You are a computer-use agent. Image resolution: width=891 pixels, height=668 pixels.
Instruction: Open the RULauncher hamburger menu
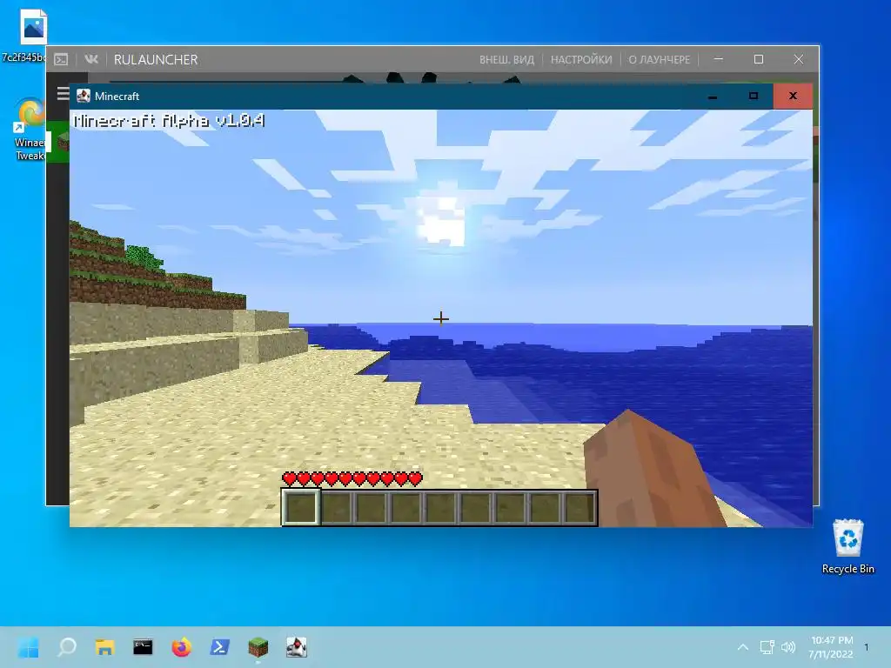63,93
